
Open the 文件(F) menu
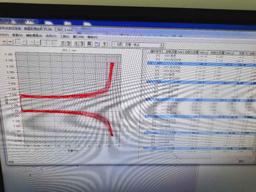tap(4, 35)
